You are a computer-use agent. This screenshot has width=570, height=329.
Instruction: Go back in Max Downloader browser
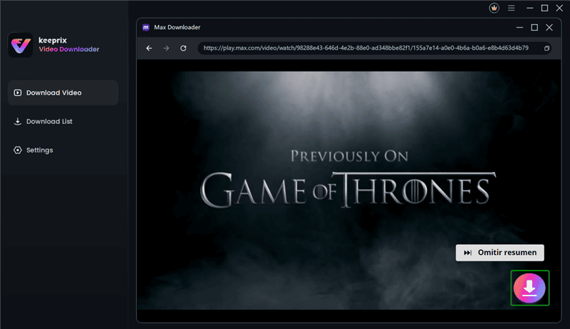pyautogui.click(x=149, y=48)
